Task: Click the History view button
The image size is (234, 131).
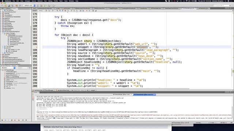Action: tap(41, 11)
